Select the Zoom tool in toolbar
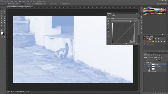This screenshot has width=168, height=94. [4, 30]
